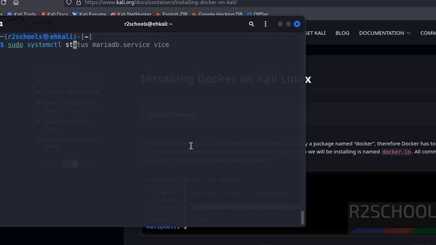Click the shield tracking protection icon
436x245 pixels.
tap(69, 3)
